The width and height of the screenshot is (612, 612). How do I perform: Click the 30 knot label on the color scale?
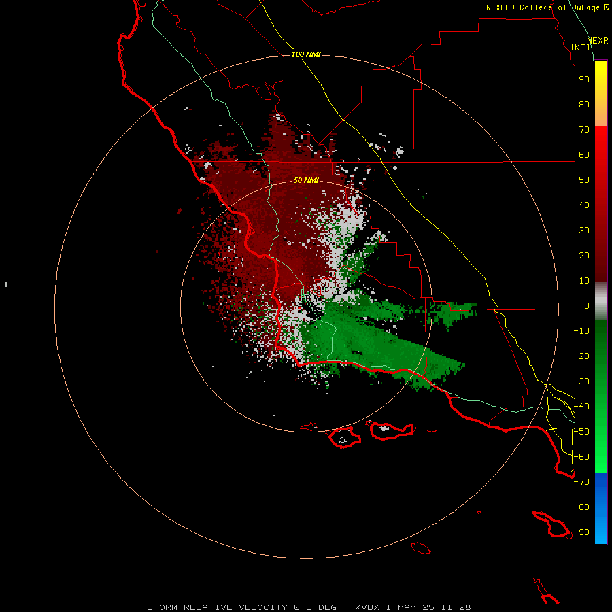[x=584, y=231]
